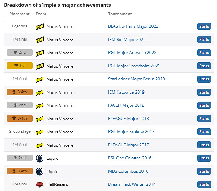This screenshot has width=217, height=191.
Task: Open PGL Major Stockholm 2021 link
Action: (134, 66)
